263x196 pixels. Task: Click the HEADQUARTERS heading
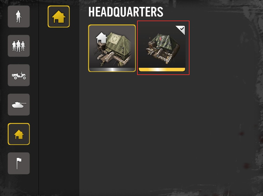coord(126,12)
